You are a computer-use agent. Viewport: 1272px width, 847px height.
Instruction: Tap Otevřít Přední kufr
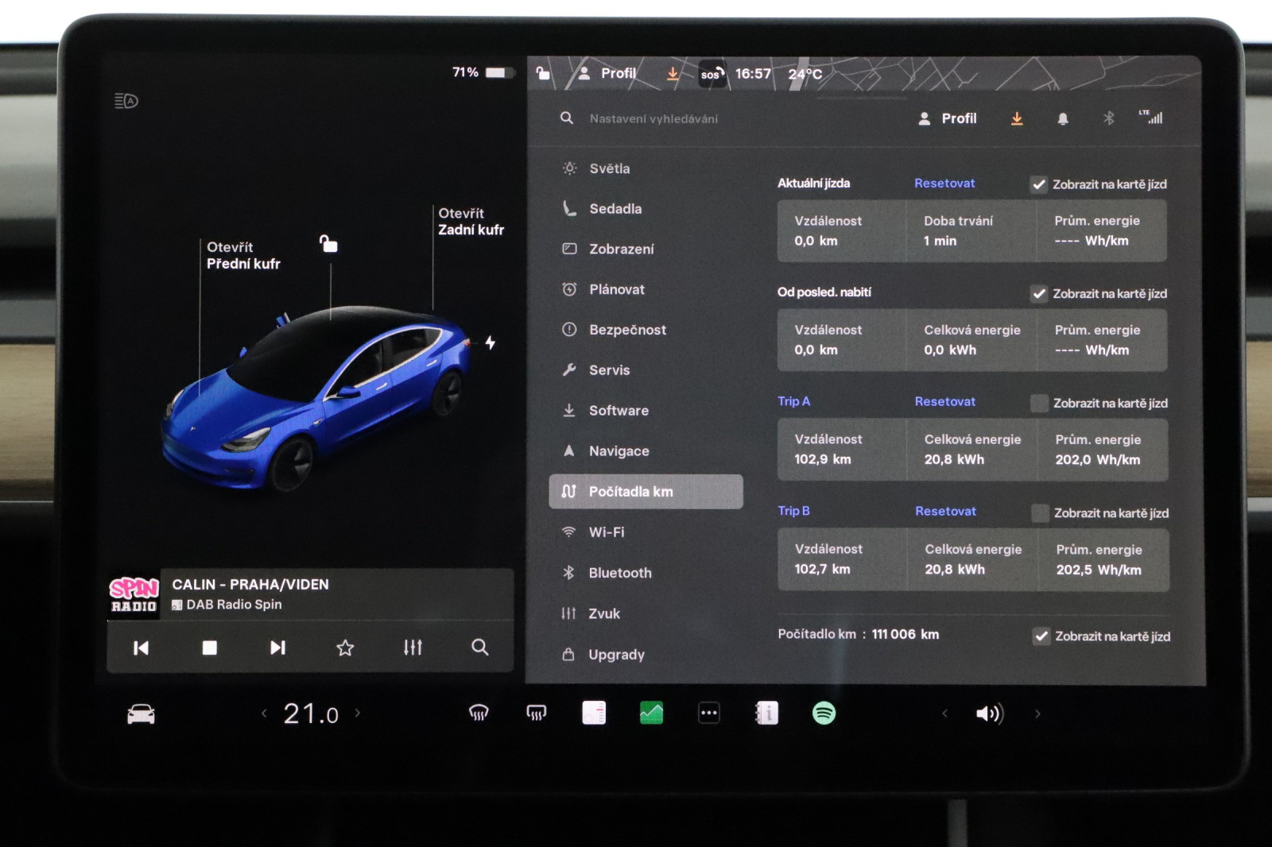(243, 255)
